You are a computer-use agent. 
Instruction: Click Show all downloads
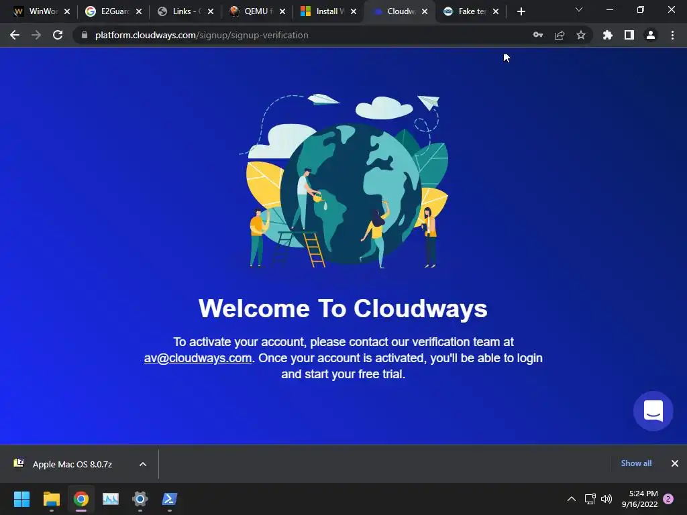coord(636,463)
